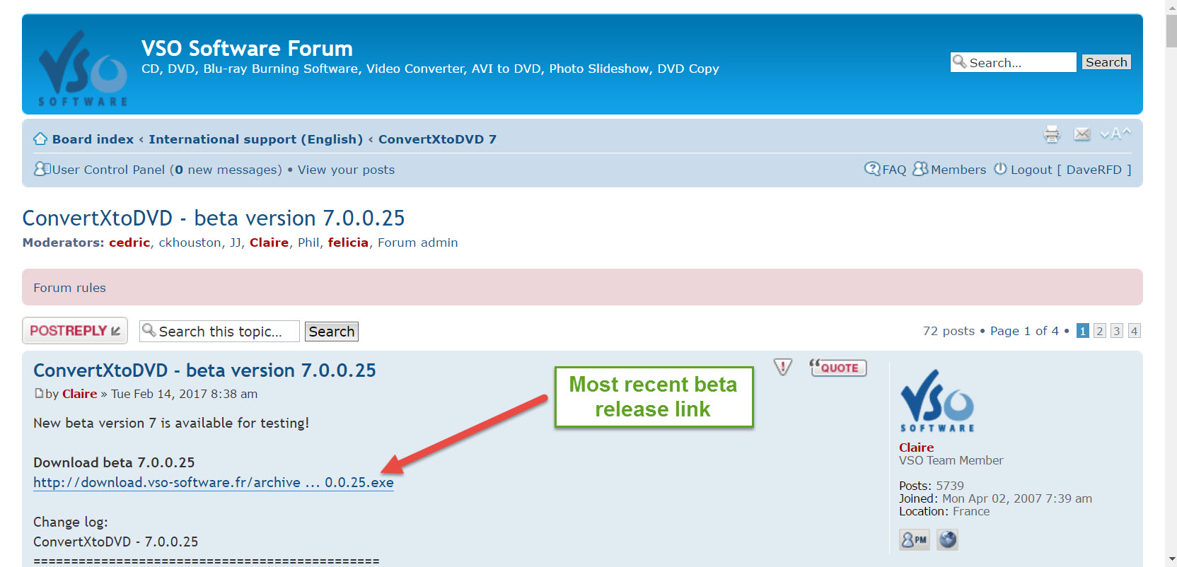Open post title 'ConvertXtoDVD - beta version 7.0.0.25'
This screenshot has width=1177, height=567.
pyautogui.click(x=204, y=370)
